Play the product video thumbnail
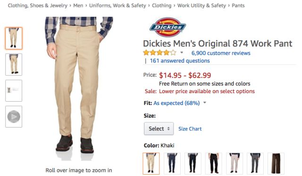The height and width of the screenshot is (176, 302). [14, 117]
